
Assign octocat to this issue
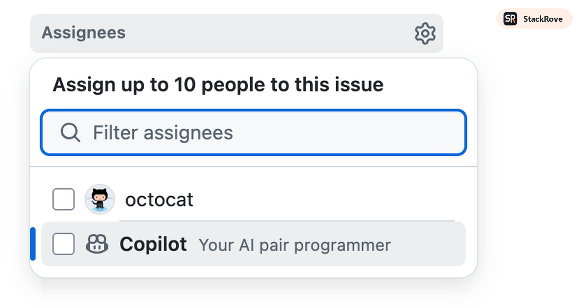pos(159,199)
